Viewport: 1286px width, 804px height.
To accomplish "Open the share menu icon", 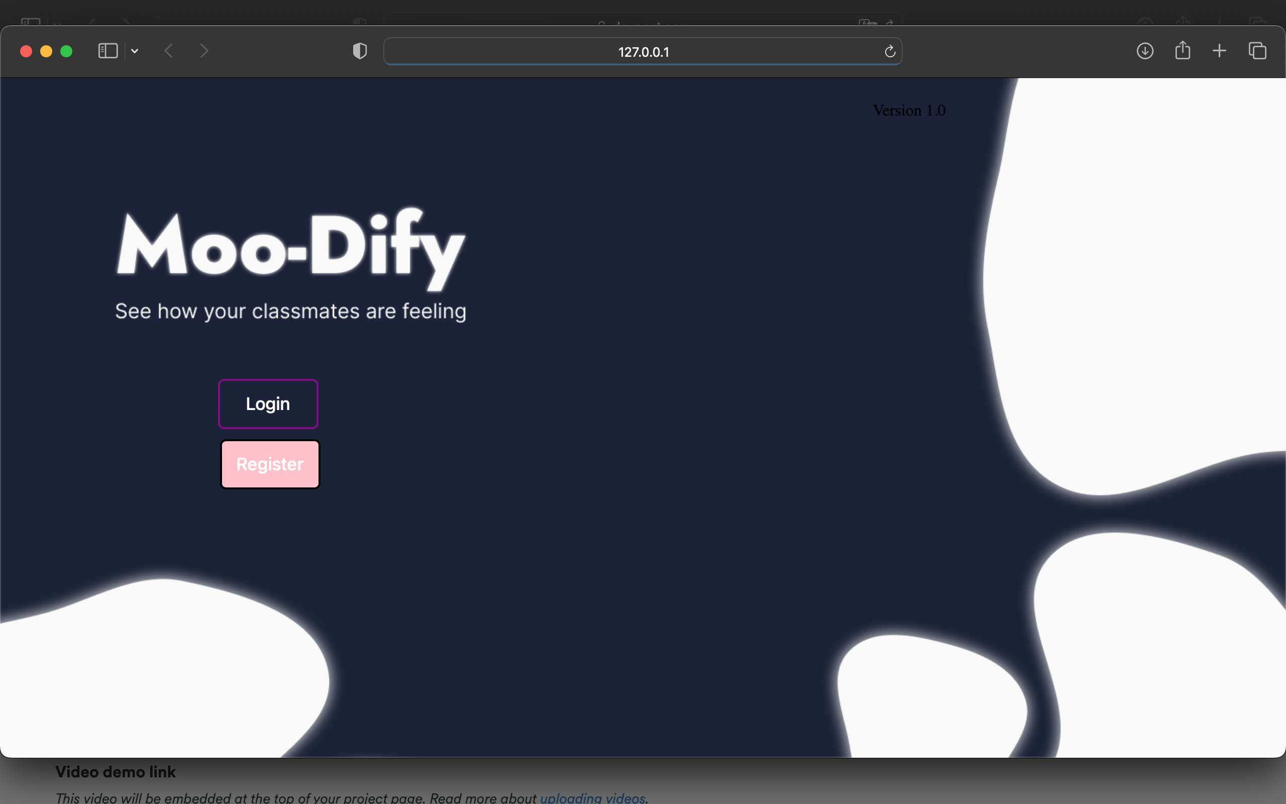I will coord(1183,51).
